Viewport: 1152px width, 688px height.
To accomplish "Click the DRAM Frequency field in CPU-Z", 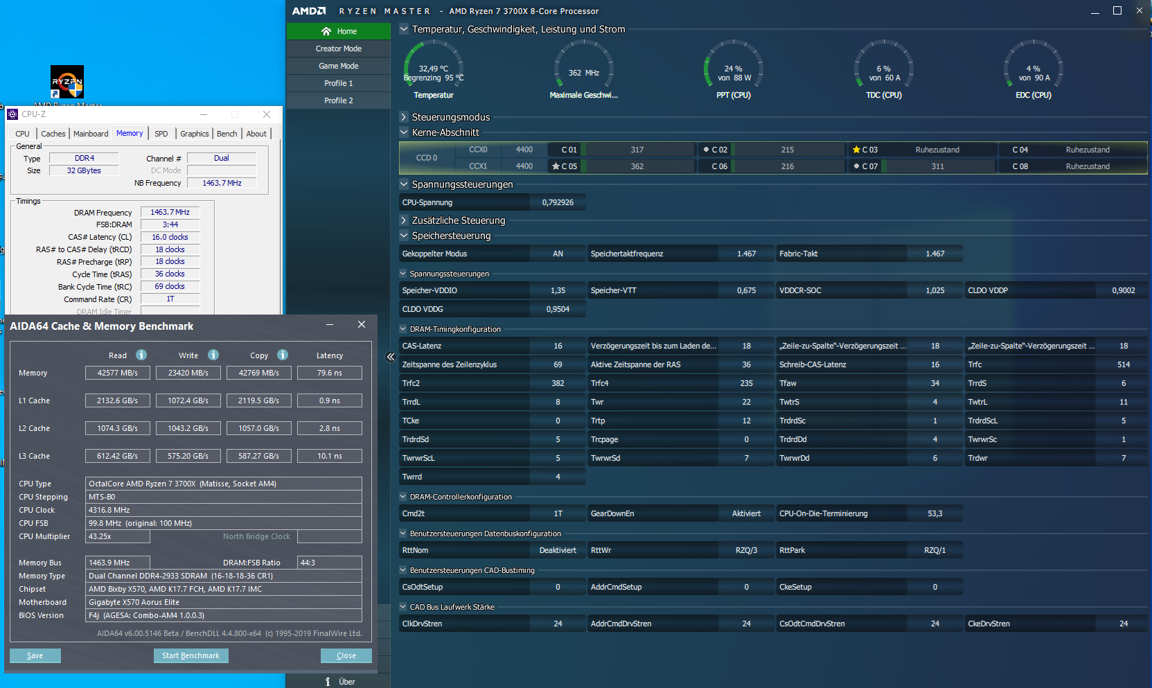I will [170, 212].
